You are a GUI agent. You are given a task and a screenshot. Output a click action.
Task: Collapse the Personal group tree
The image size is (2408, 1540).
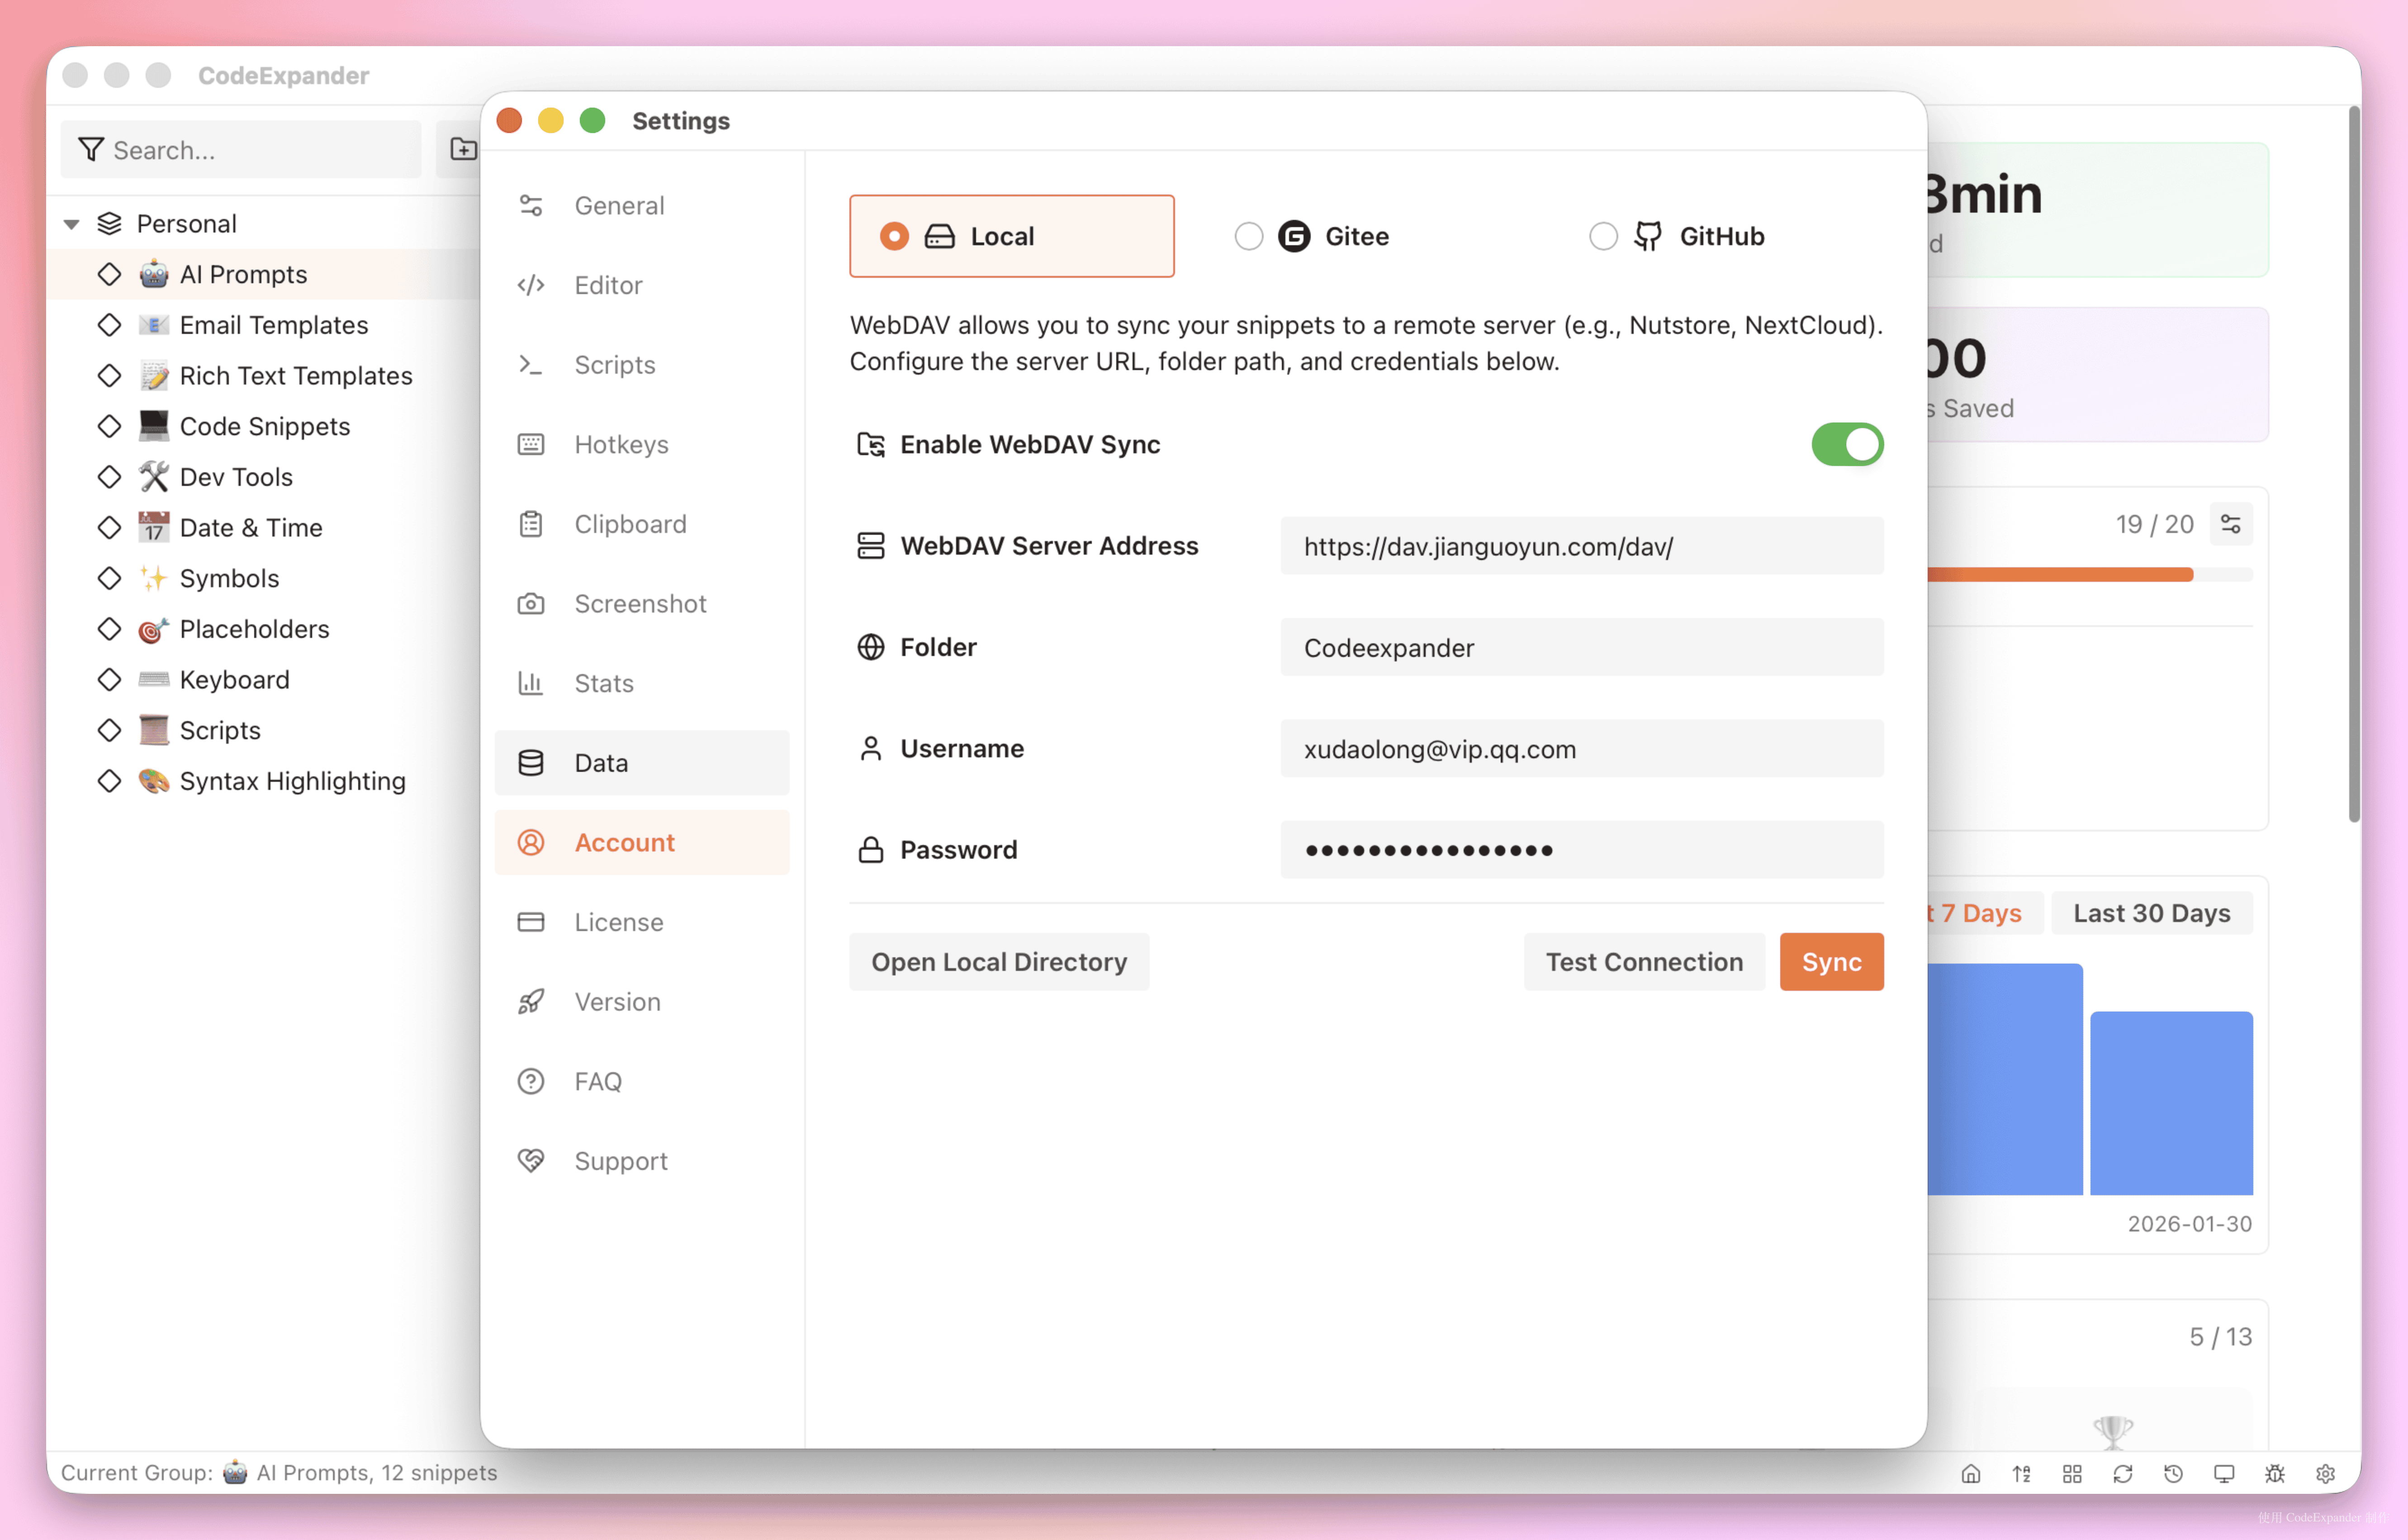pos(72,224)
